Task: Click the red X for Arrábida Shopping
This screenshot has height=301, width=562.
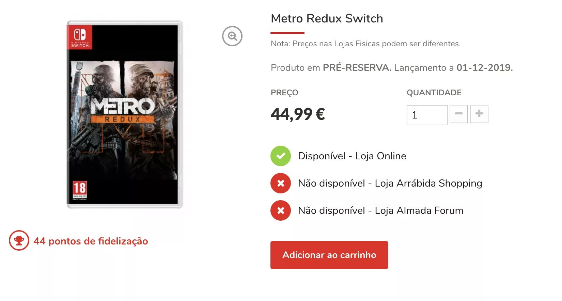Action: point(281,183)
